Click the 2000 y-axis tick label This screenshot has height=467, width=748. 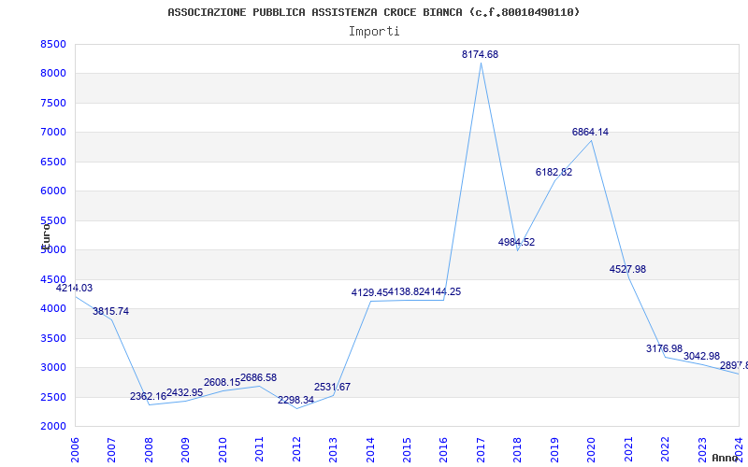tap(53, 426)
